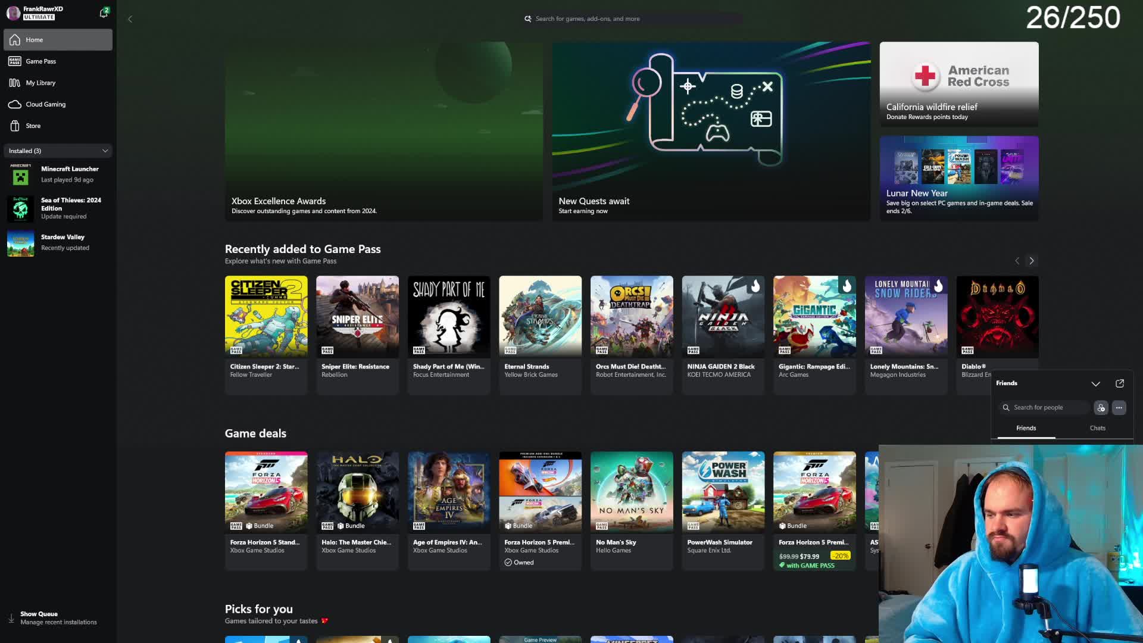1143x643 pixels.
Task: Open Forza Horizon 5 Premium $79.99 deal
Action: tap(814, 511)
